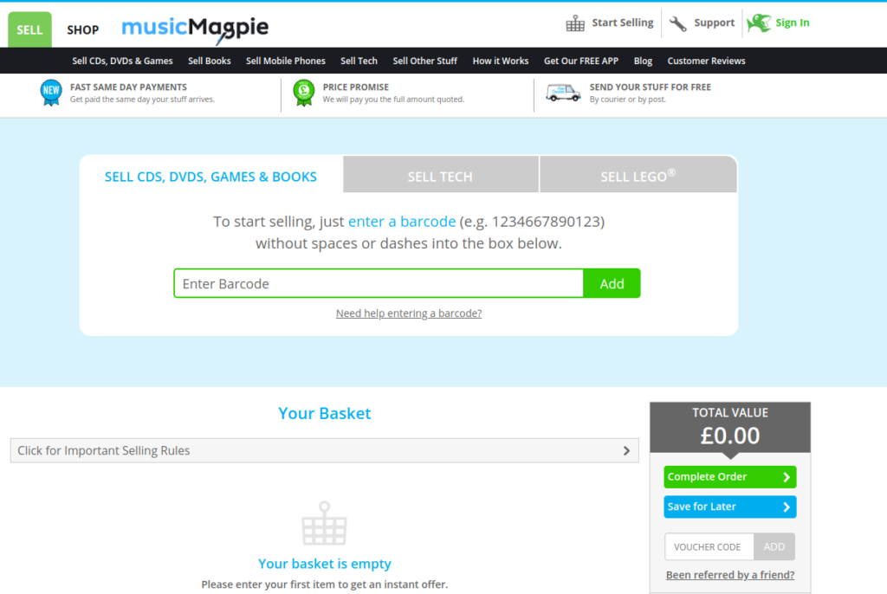Expand the Important Selling Rules chevron

(x=626, y=451)
